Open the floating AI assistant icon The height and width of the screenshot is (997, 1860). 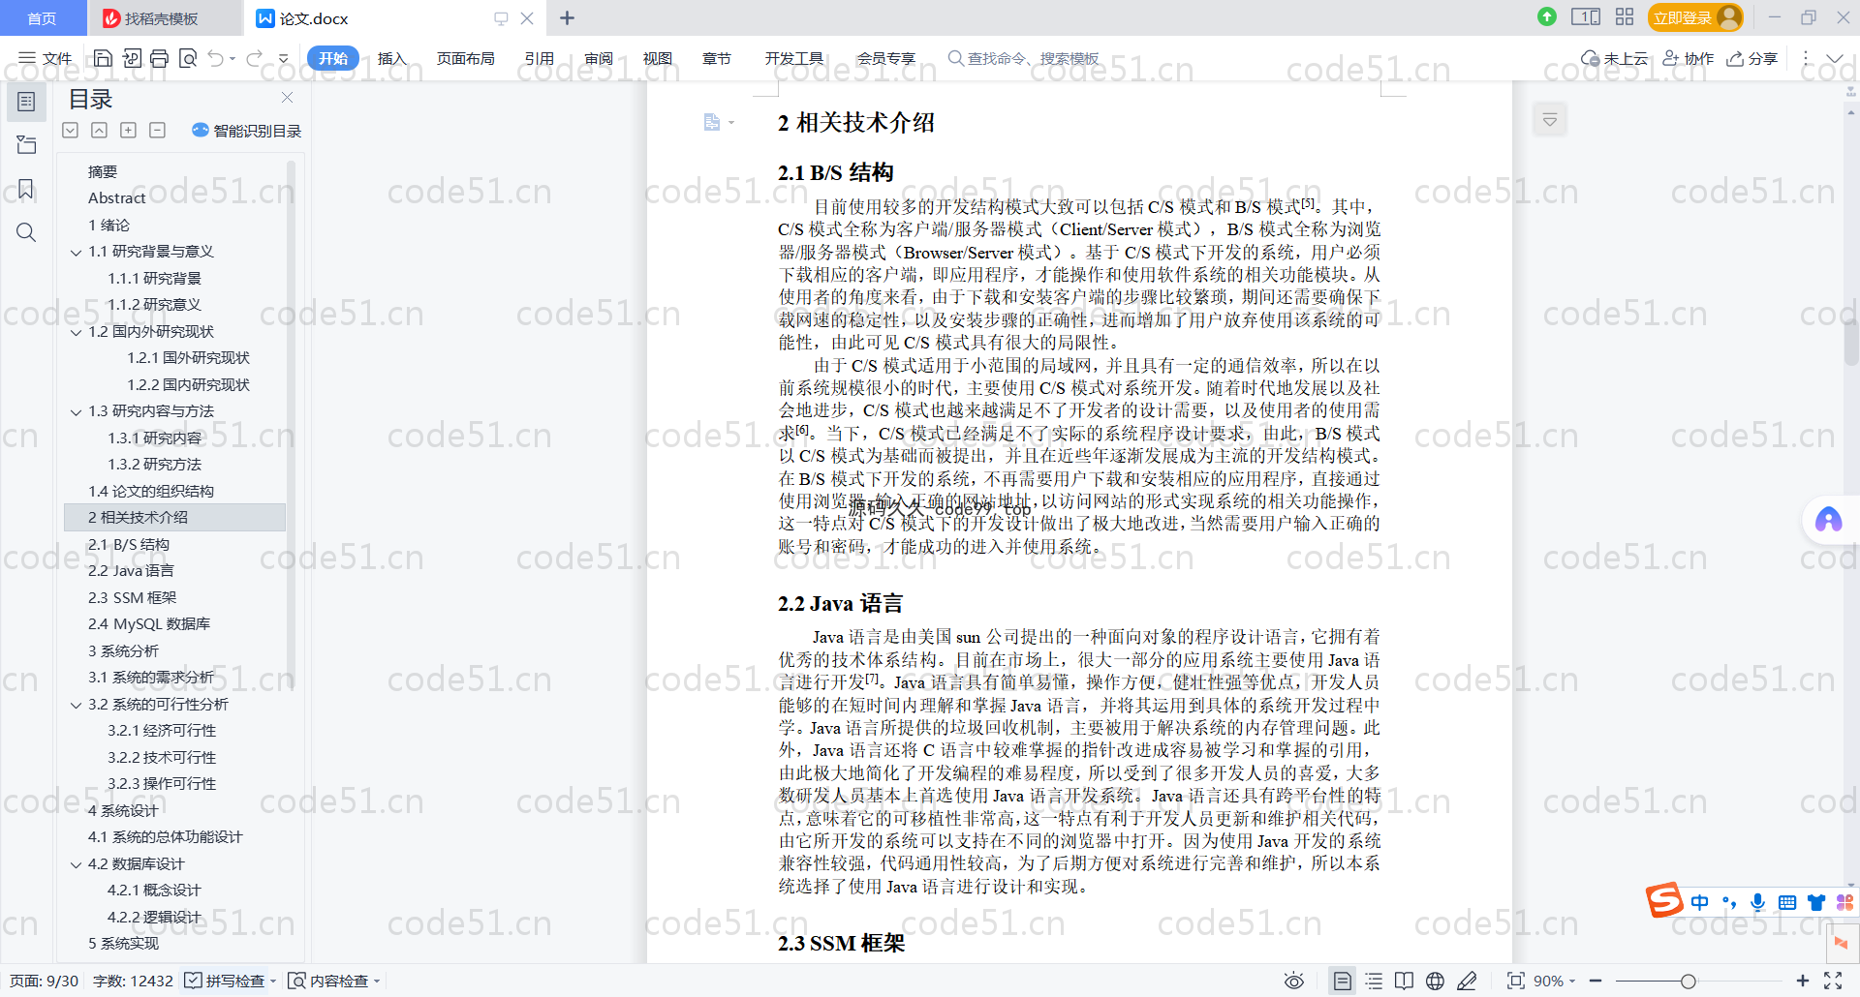pyautogui.click(x=1828, y=520)
